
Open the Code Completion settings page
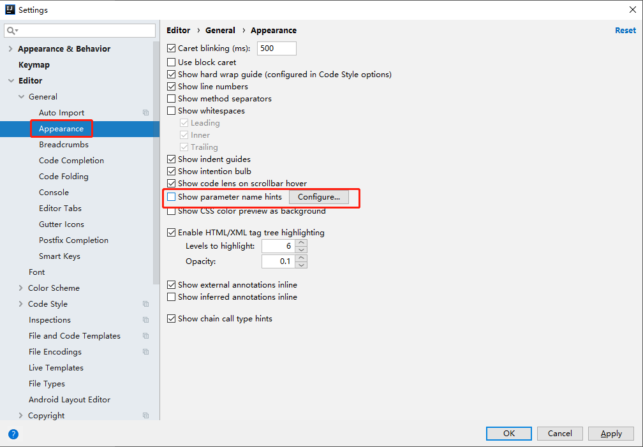71,161
